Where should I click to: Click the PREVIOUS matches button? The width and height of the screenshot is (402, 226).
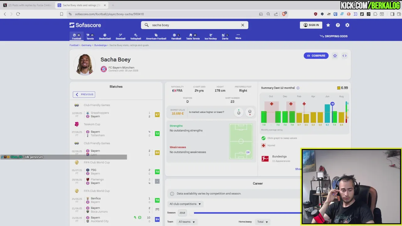coord(84,94)
